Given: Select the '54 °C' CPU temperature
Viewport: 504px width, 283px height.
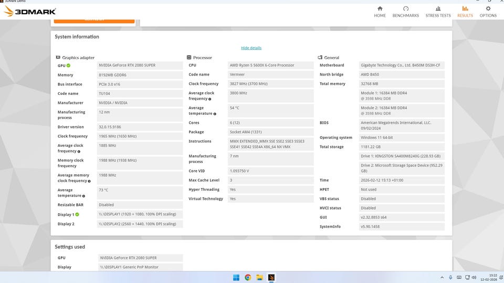Looking at the screenshot, I should point(271,111).
